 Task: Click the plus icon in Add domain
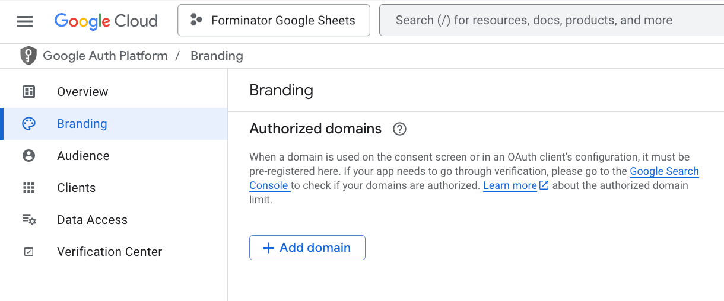tap(268, 248)
